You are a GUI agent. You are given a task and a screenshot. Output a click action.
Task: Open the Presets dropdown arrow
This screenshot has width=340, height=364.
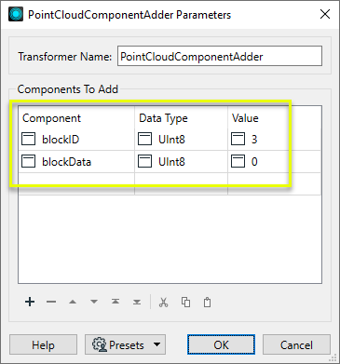157,344
